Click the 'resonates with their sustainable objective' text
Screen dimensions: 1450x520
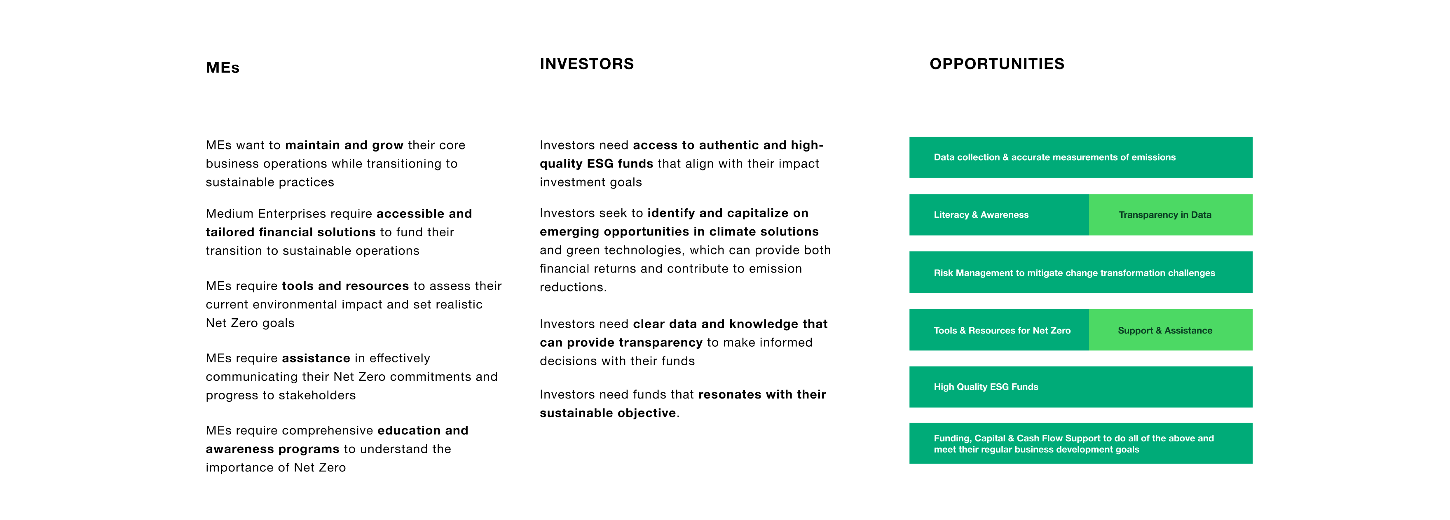tap(682, 403)
